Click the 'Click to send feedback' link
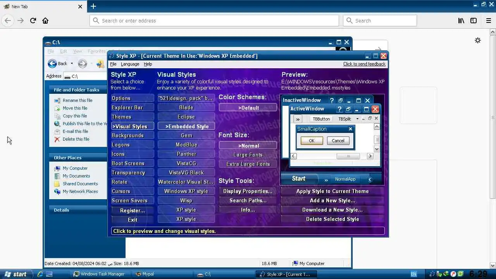496x279 pixels. pyautogui.click(x=364, y=64)
